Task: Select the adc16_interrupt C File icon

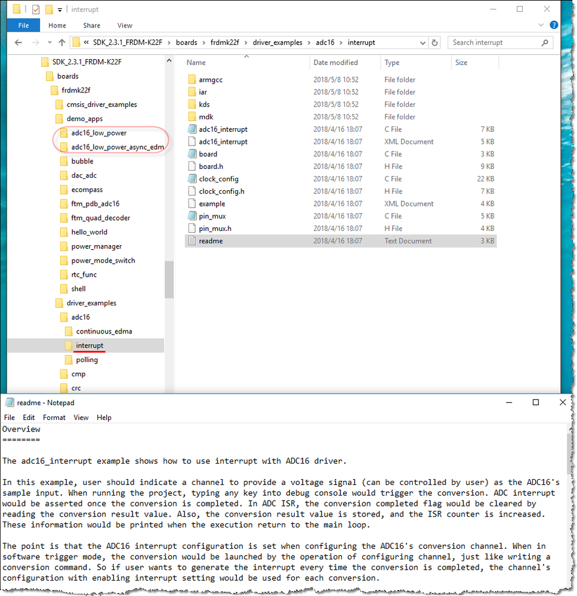Action: (192, 129)
